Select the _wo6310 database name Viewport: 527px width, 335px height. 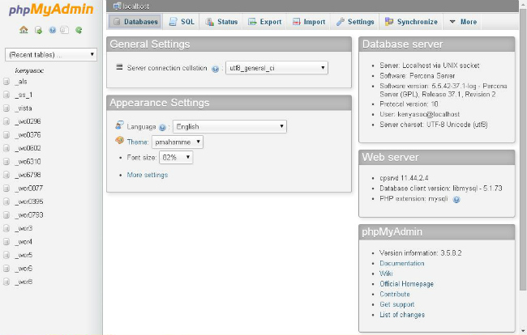pyautogui.click(x=28, y=162)
